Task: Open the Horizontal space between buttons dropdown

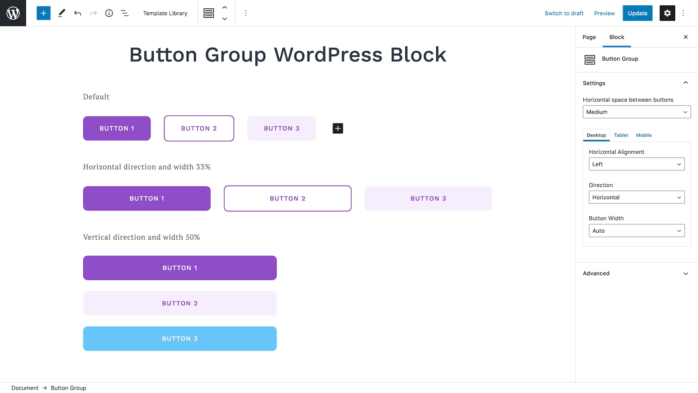Action: pos(636,112)
